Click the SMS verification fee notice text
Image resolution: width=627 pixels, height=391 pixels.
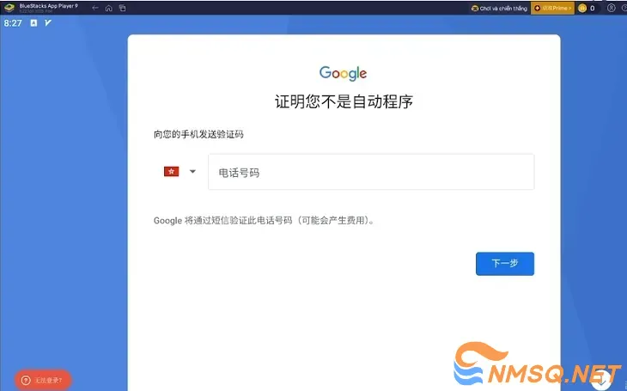coord(265,221)
